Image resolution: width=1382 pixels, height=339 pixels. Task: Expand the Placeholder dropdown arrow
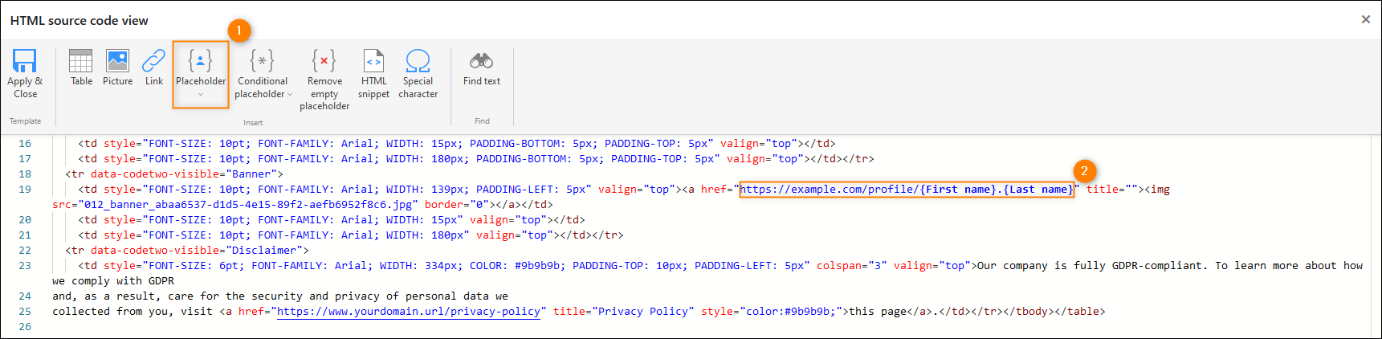click(201, 95)
